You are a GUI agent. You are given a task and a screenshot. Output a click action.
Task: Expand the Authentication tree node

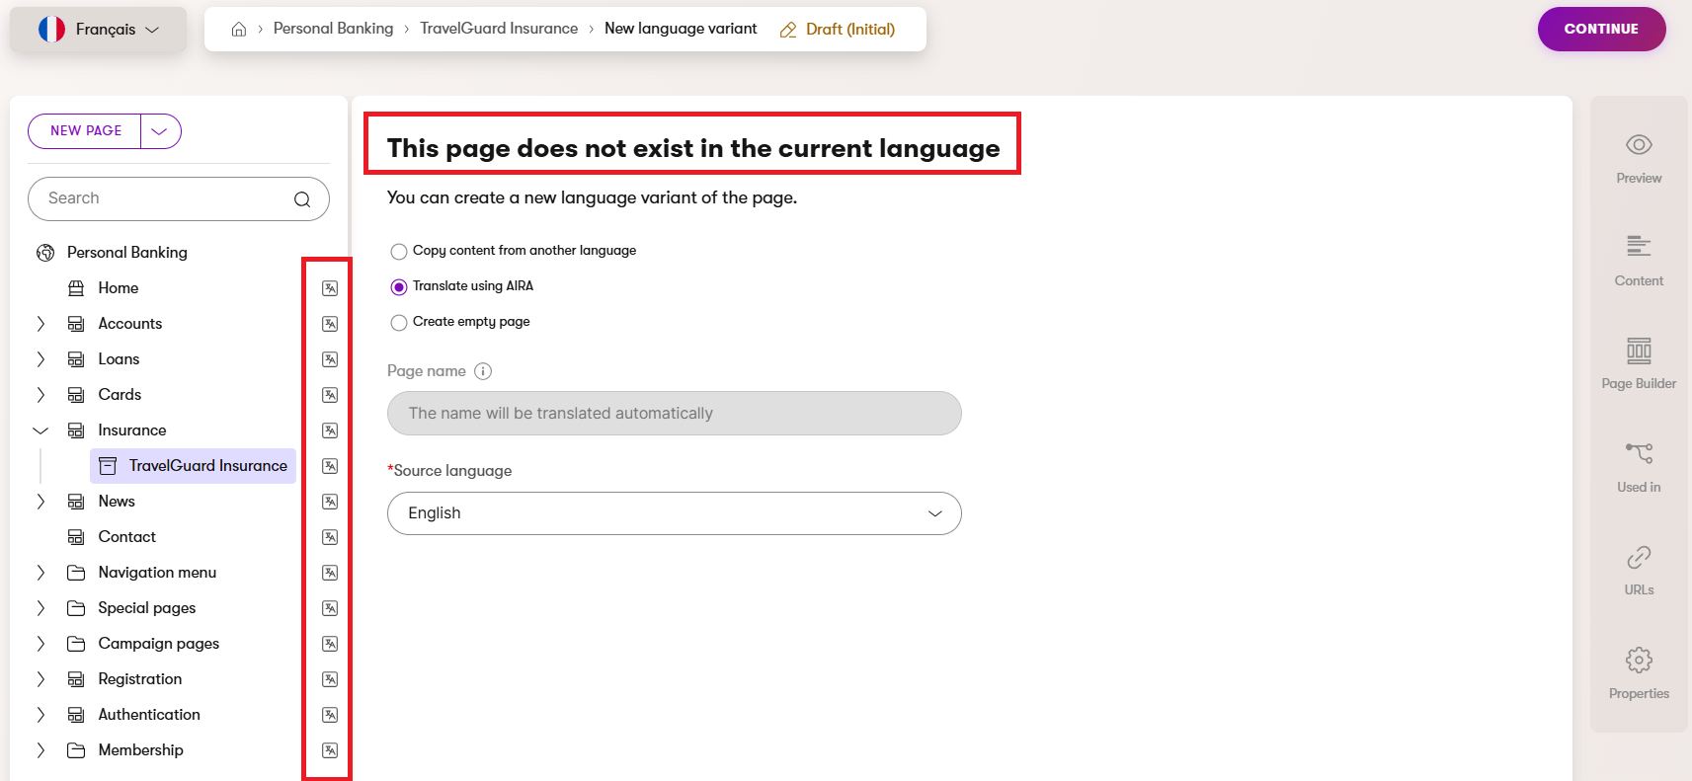click(x=40, y=715)
